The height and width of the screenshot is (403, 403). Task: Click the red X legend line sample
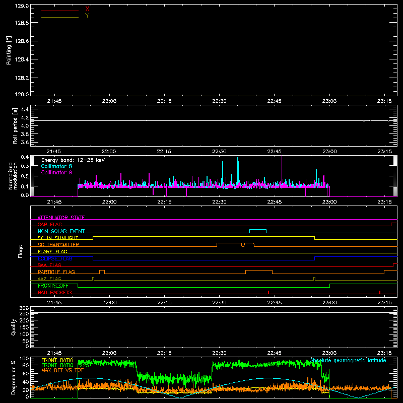point(60,11)
